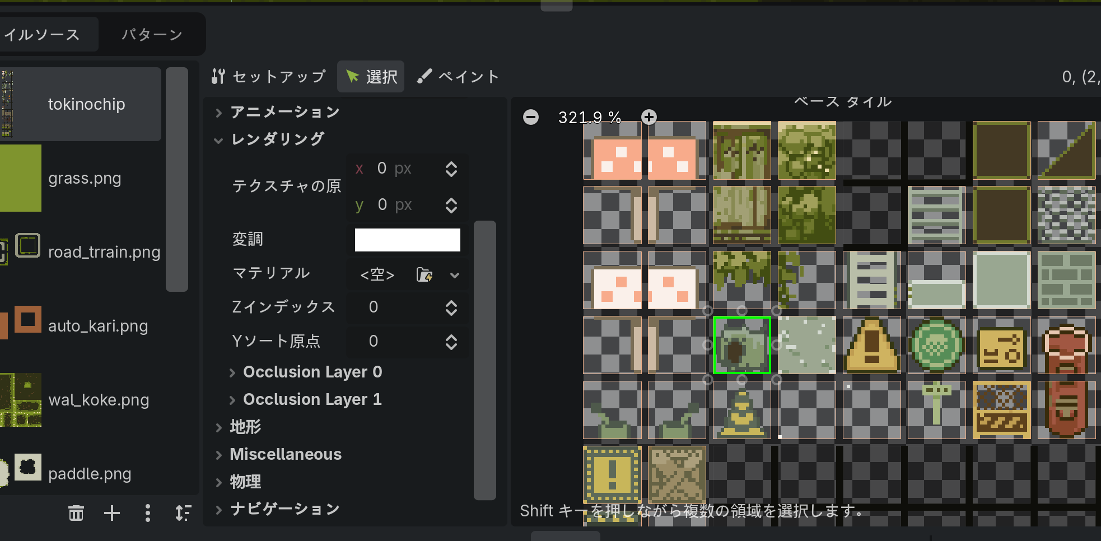Click the plus icon to add tile source
Viewport: 1101px width, 541px height.
pos(112,512)
